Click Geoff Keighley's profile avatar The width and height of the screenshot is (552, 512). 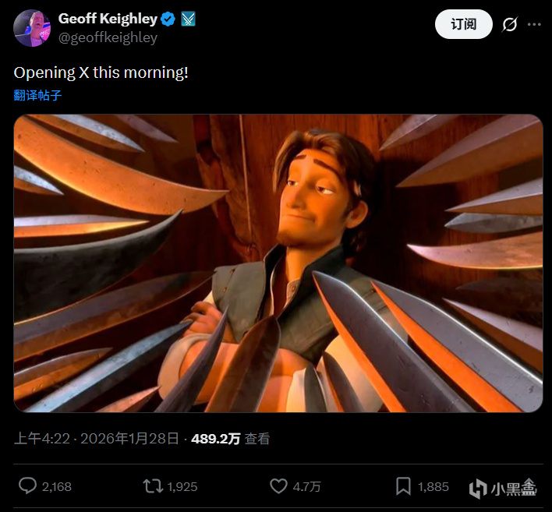pos(32,27)
